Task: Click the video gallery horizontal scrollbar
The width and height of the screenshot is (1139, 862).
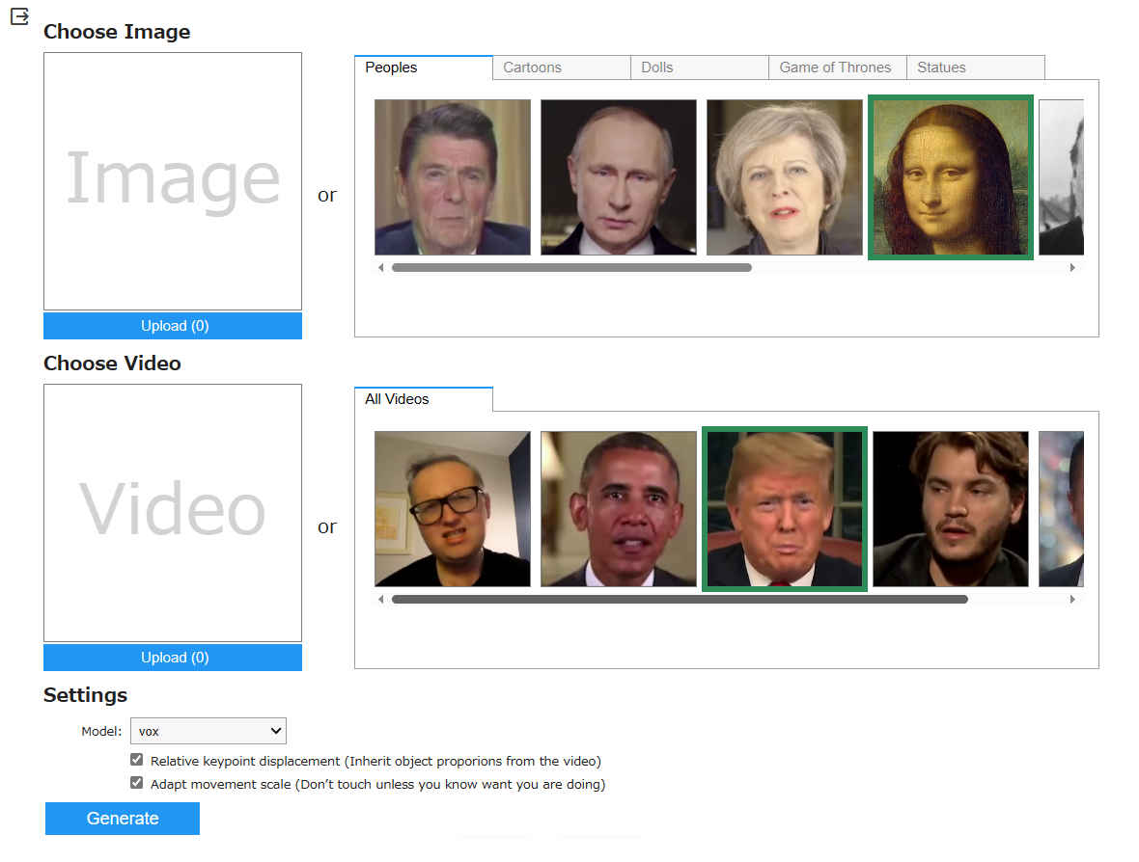Action: click(680, 600)
